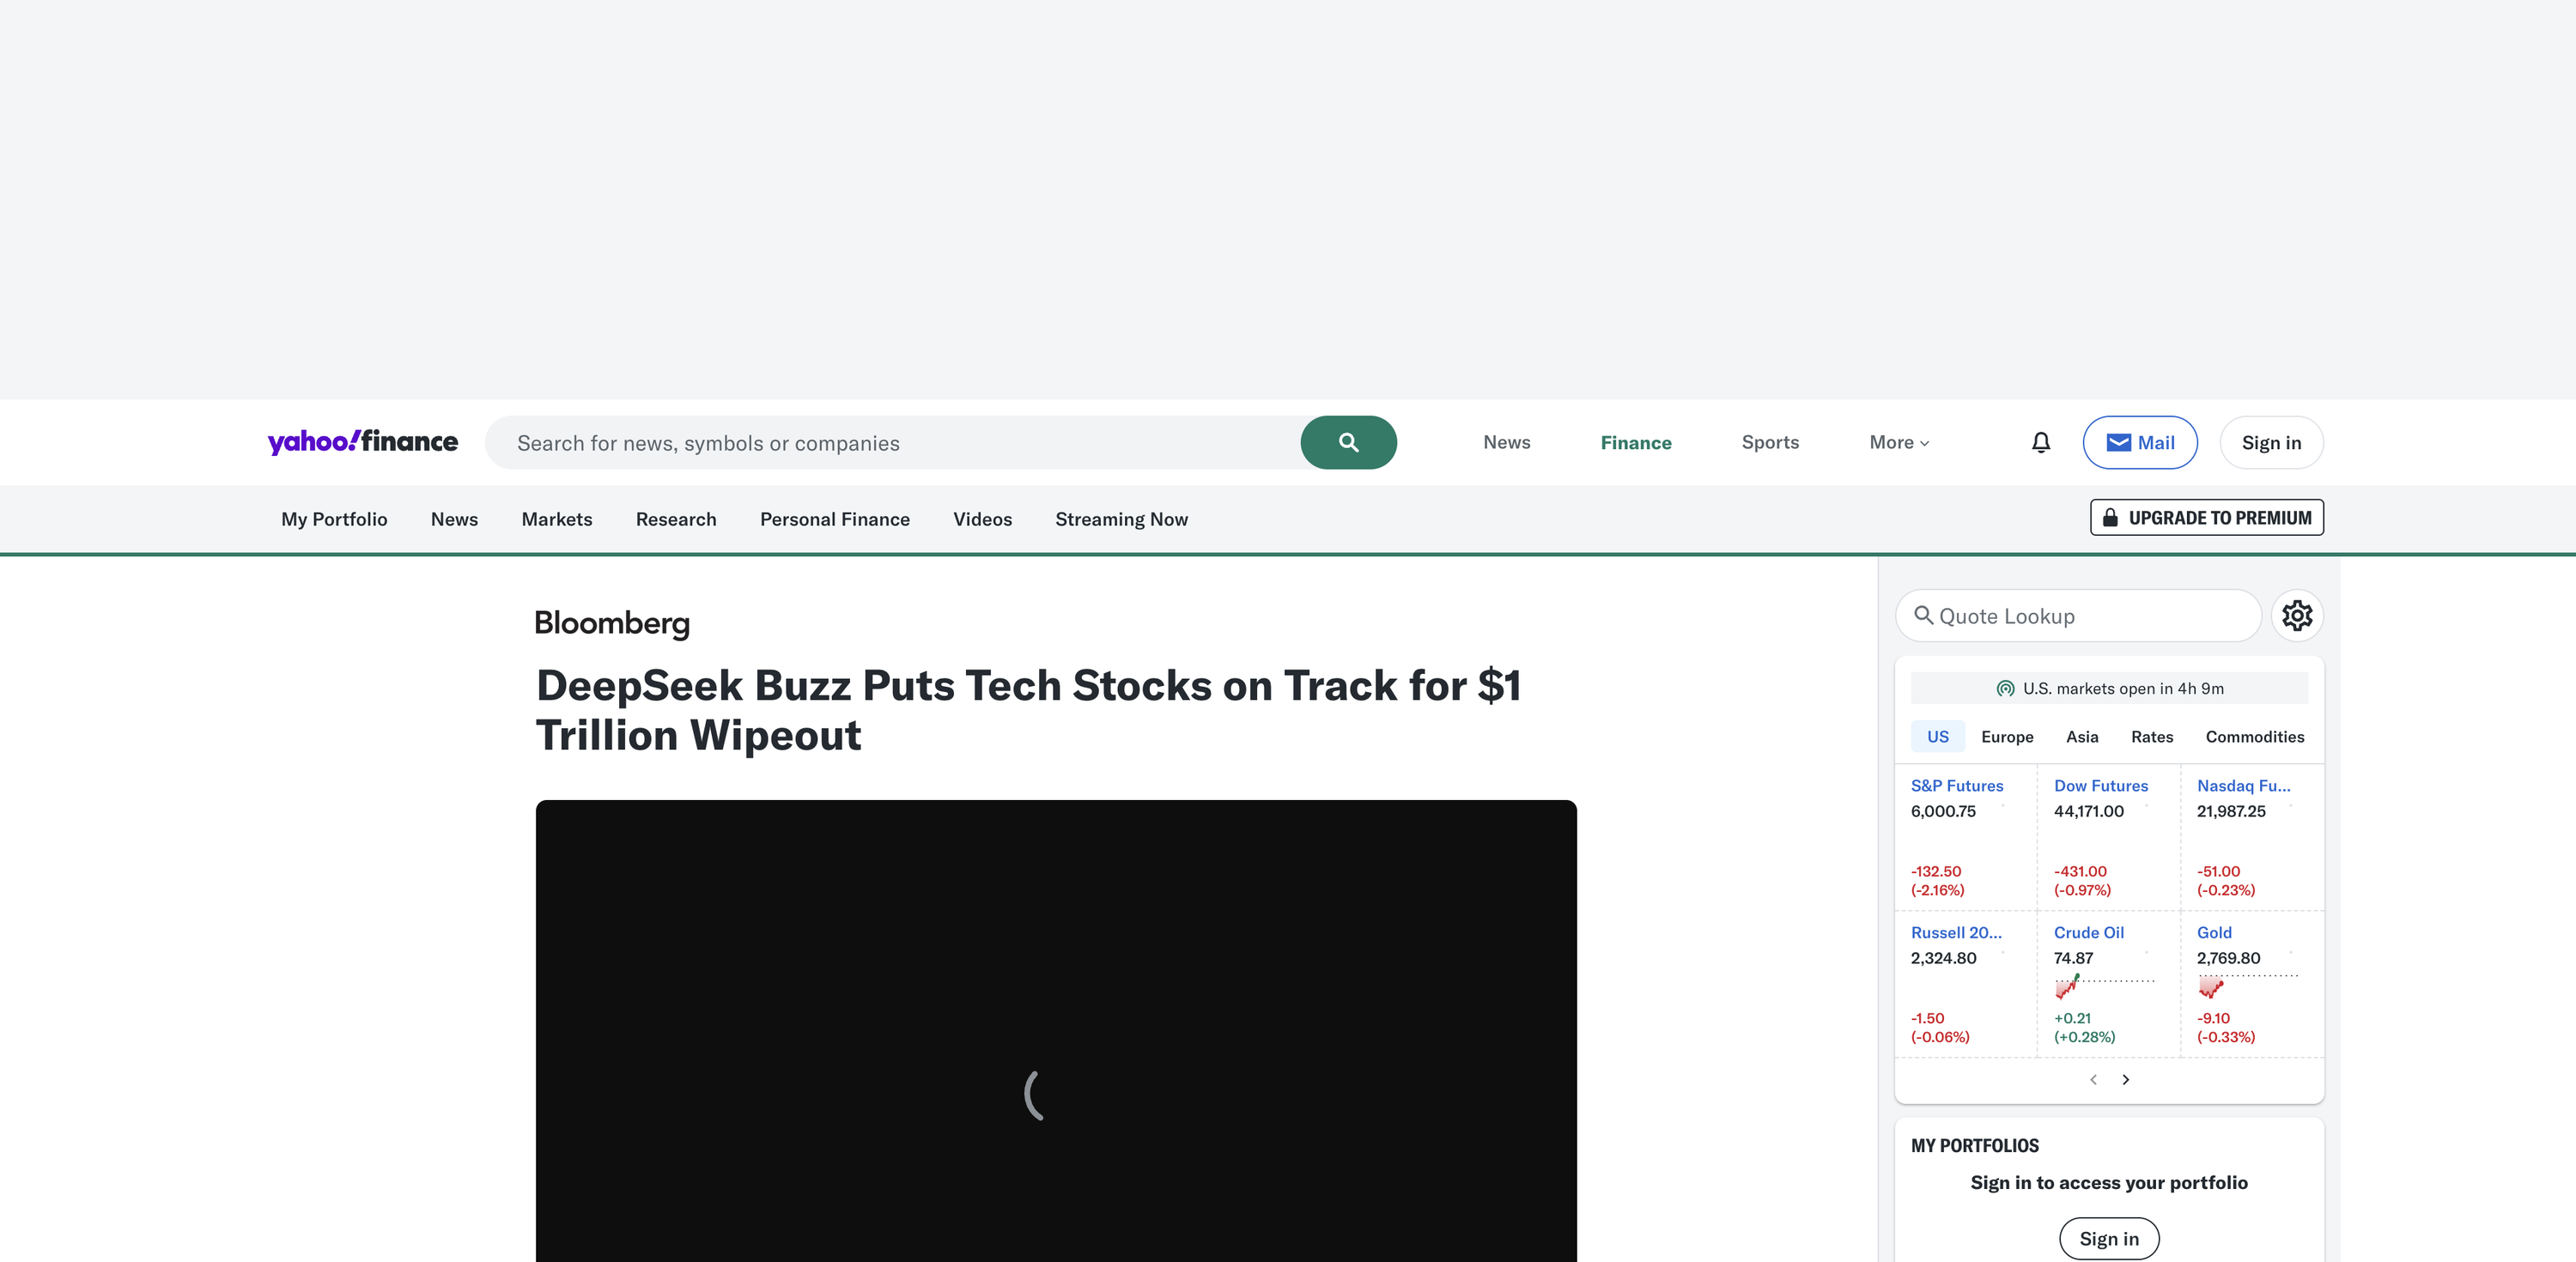Focus the Quote Lookup field
The image size is (2576, 1262).
click(x=2078, y=615)
